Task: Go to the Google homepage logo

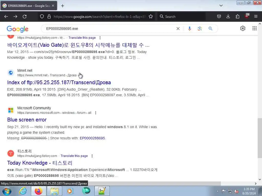Action: pyautogui.click(x=18, y=29)
